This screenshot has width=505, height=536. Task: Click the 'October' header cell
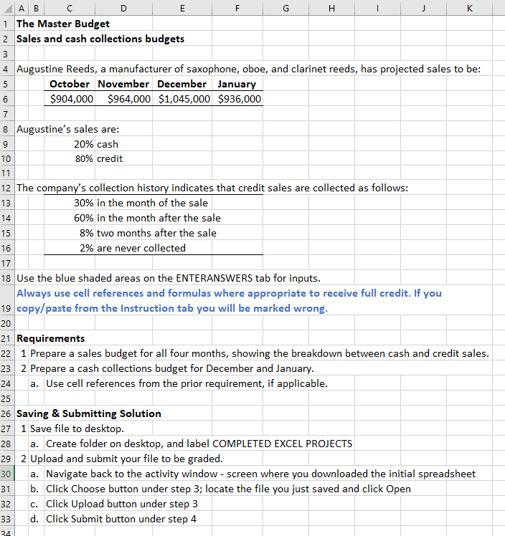click(x=70, y=84)
